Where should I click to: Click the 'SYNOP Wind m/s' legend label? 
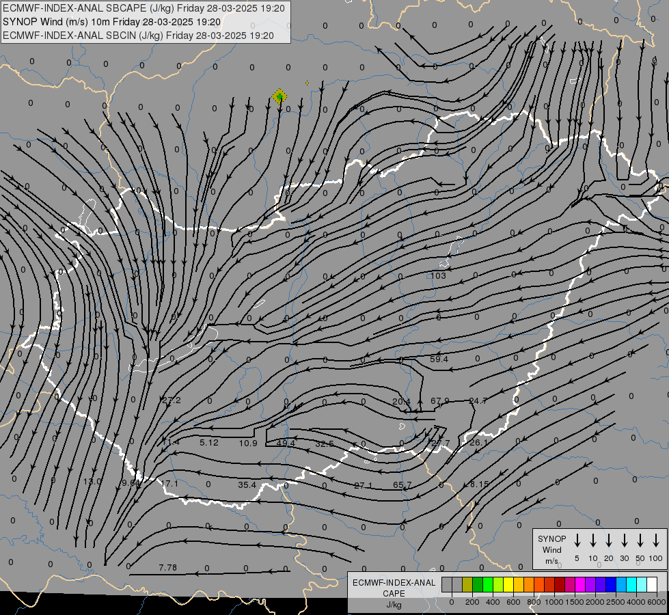[x=551, y=549]
